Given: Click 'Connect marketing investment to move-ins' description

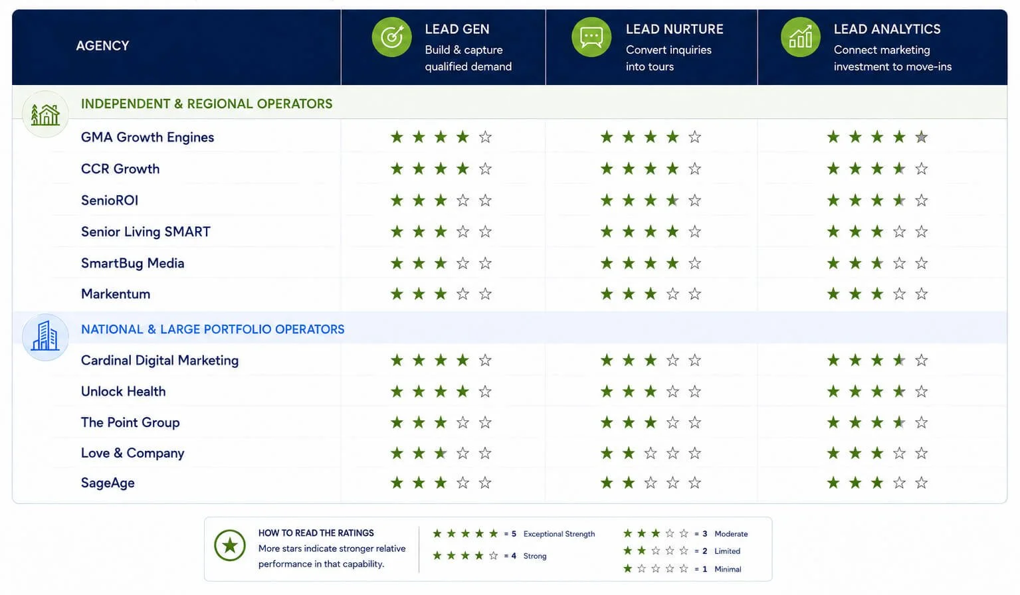Looking at the screenshot, I should 892,58.
